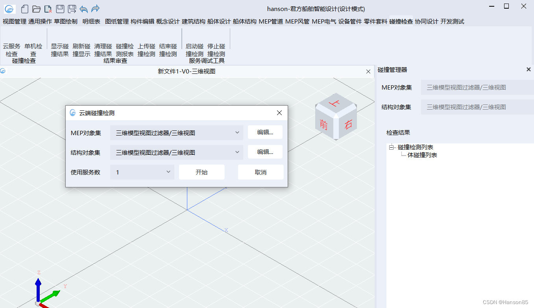The width and height of the screenshot is (534, 308).
Task: Close the 碰撞管理器 panel
Action: (x=528, y=70)
